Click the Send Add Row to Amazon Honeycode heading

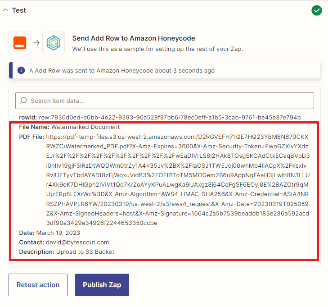[x=134, y=38]
